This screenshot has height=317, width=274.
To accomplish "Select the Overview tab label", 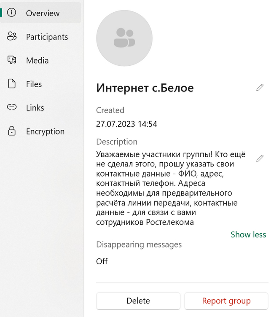I will point(43,13).
